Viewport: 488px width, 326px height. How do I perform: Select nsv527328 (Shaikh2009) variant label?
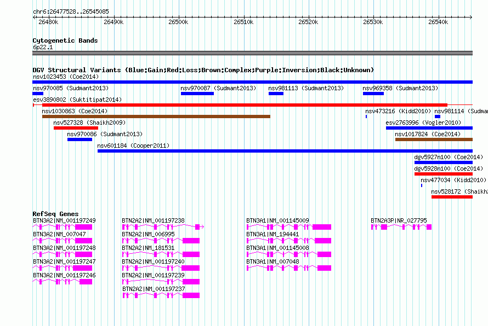coord(89,123)
